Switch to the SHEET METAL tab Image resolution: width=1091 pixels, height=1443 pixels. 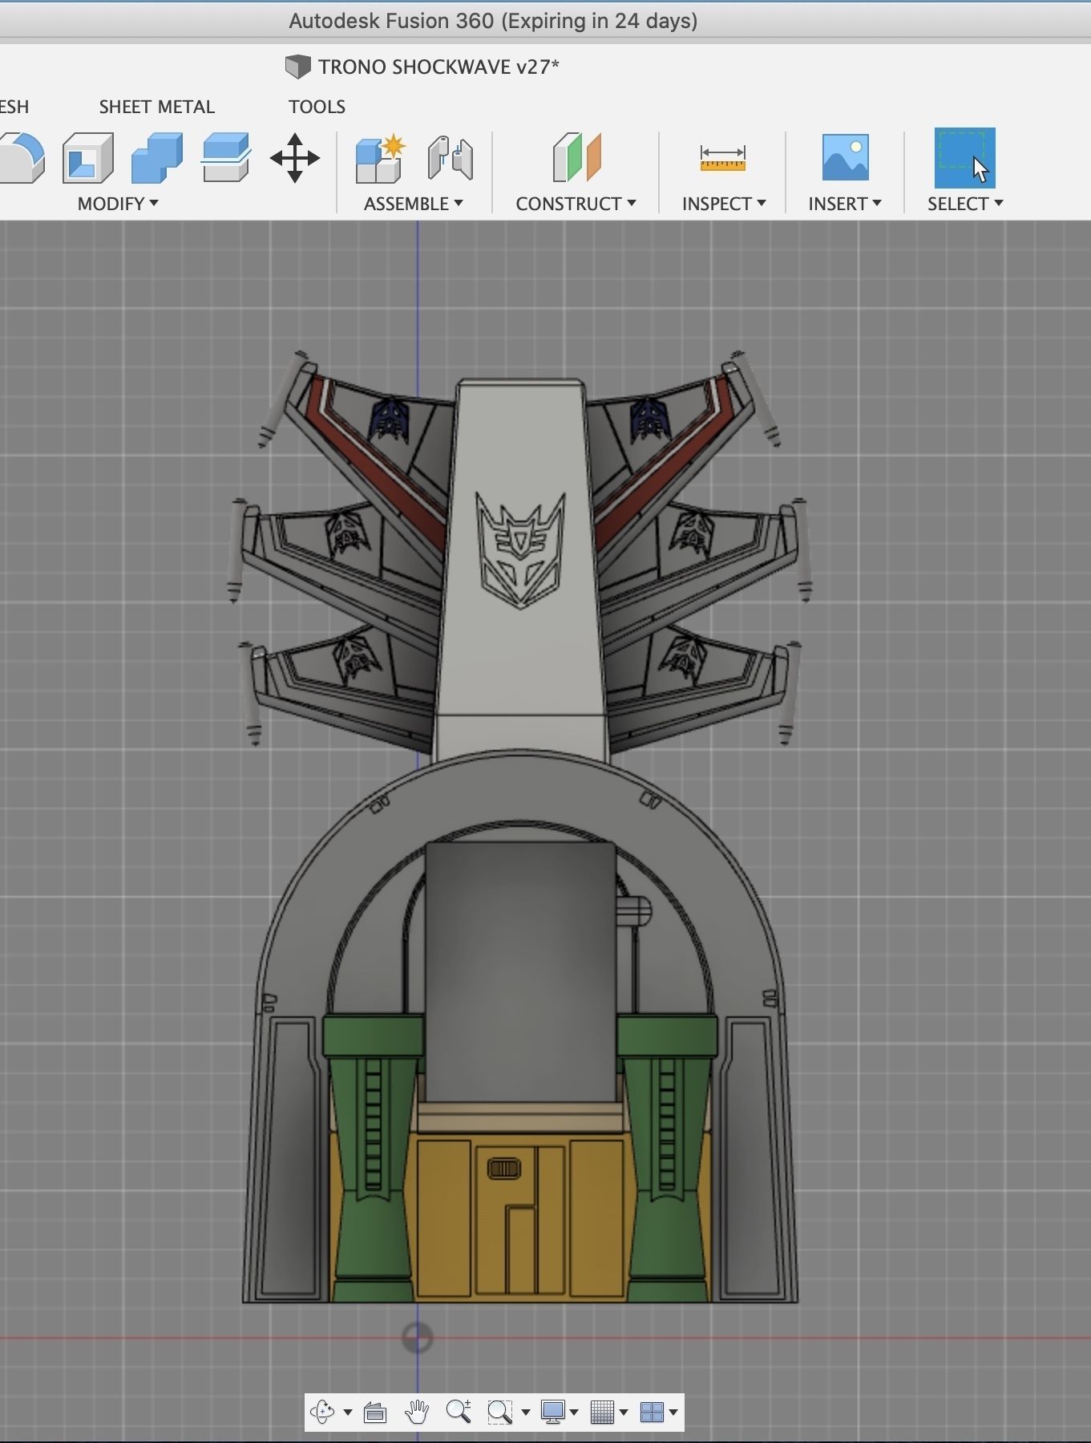tap(157, 107)
